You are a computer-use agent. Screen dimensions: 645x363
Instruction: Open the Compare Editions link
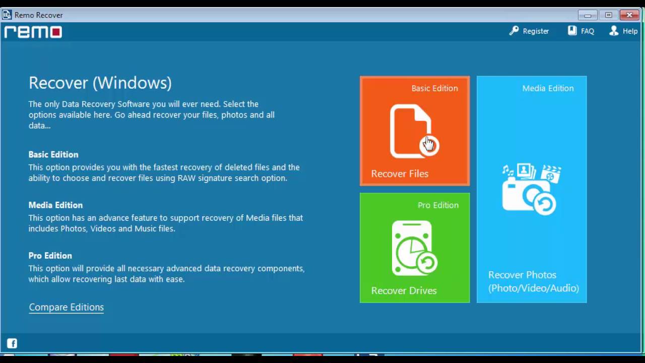pos(66,307)
